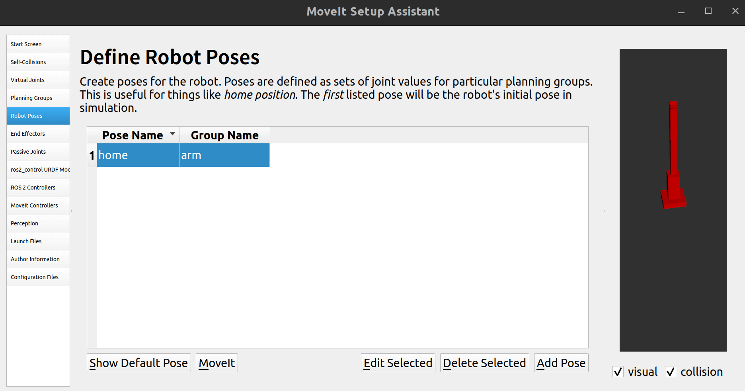
Task: Click the Add Pose button
Action: pyautogui.click(x=561, y=363)
